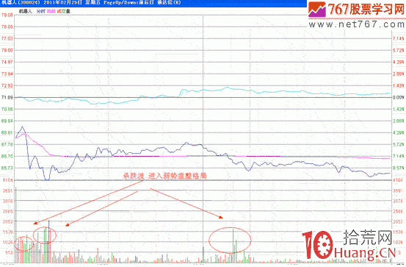Viewport: 406px width, 267px height.
Task: Click the 66.75 price axis value
Action: tap(7, 156)
